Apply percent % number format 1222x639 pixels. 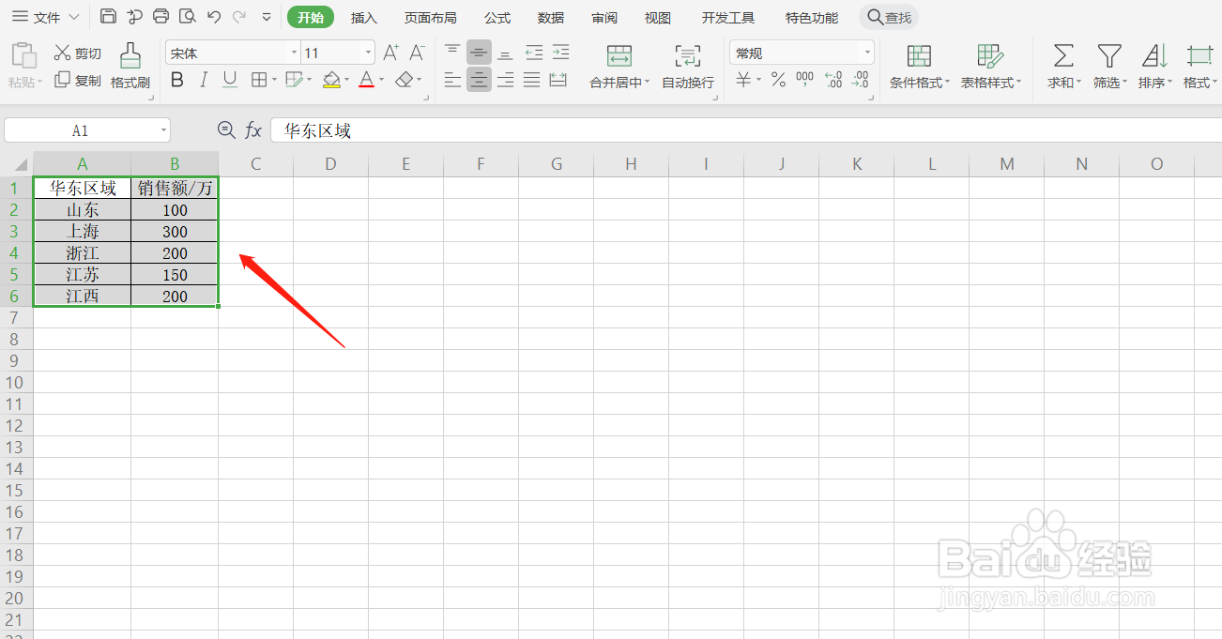(x=778, y=80)
